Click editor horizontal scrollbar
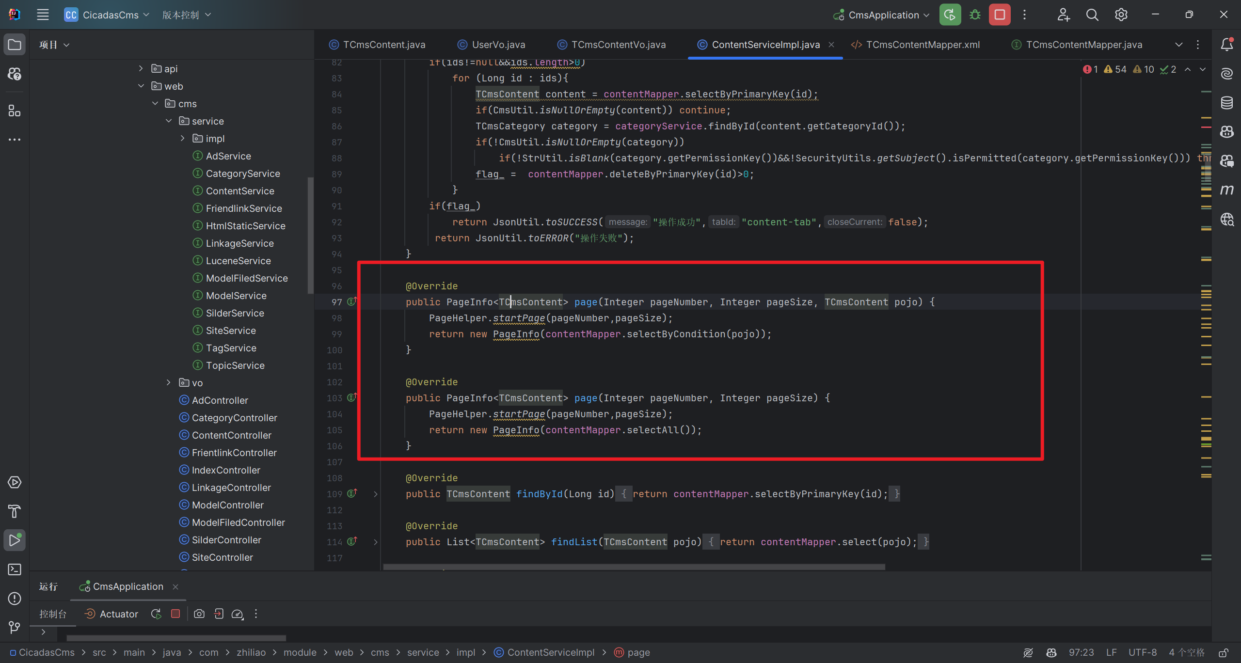Screen dimensions: 1241x663 click(x=634, y=567)
